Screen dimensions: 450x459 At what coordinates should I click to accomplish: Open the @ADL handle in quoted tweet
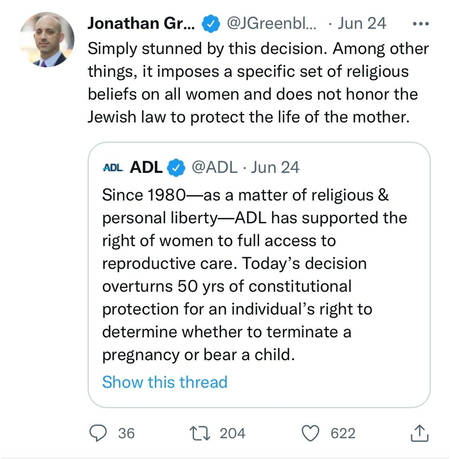pyautogui.click(x=214, y=167)
